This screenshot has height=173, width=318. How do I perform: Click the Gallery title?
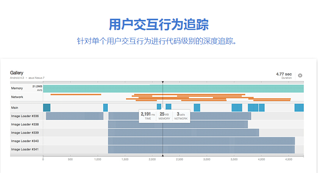point(17,73)
